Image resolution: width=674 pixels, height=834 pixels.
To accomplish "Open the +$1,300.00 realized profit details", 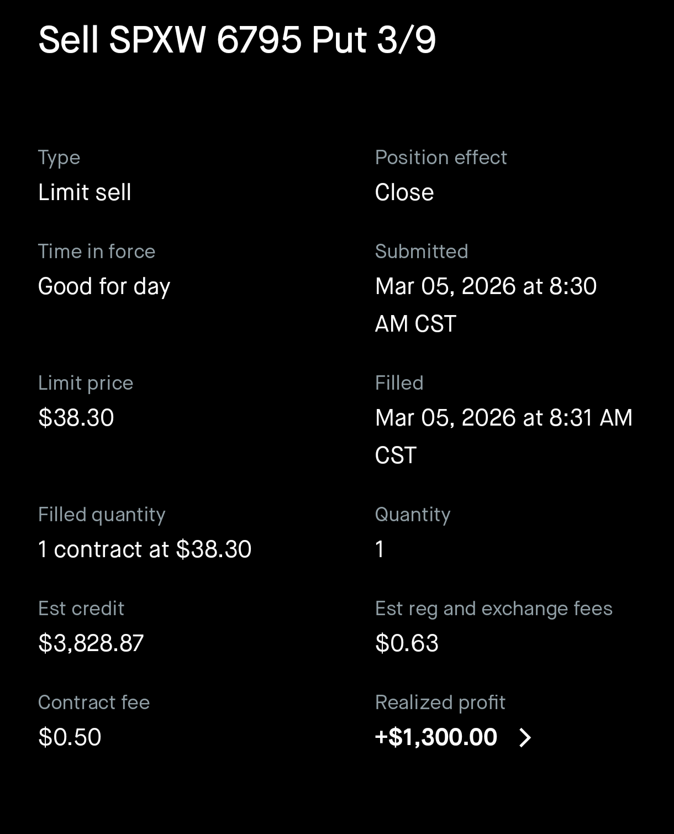I will 436,737.
